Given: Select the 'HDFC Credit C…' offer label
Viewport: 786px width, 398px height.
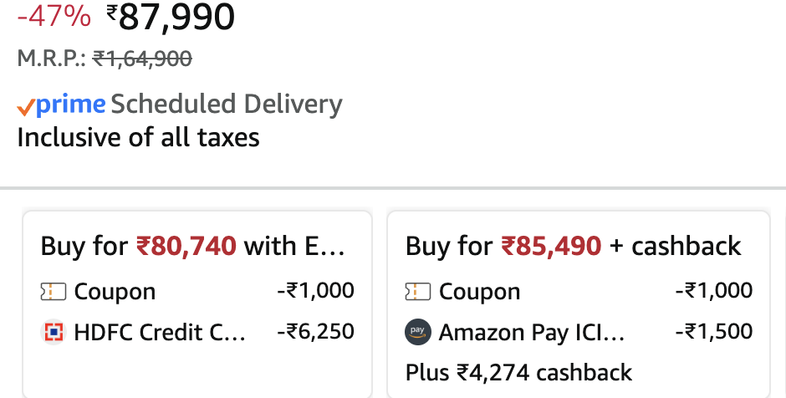Looking at the screenshot, I should point(160,333).
